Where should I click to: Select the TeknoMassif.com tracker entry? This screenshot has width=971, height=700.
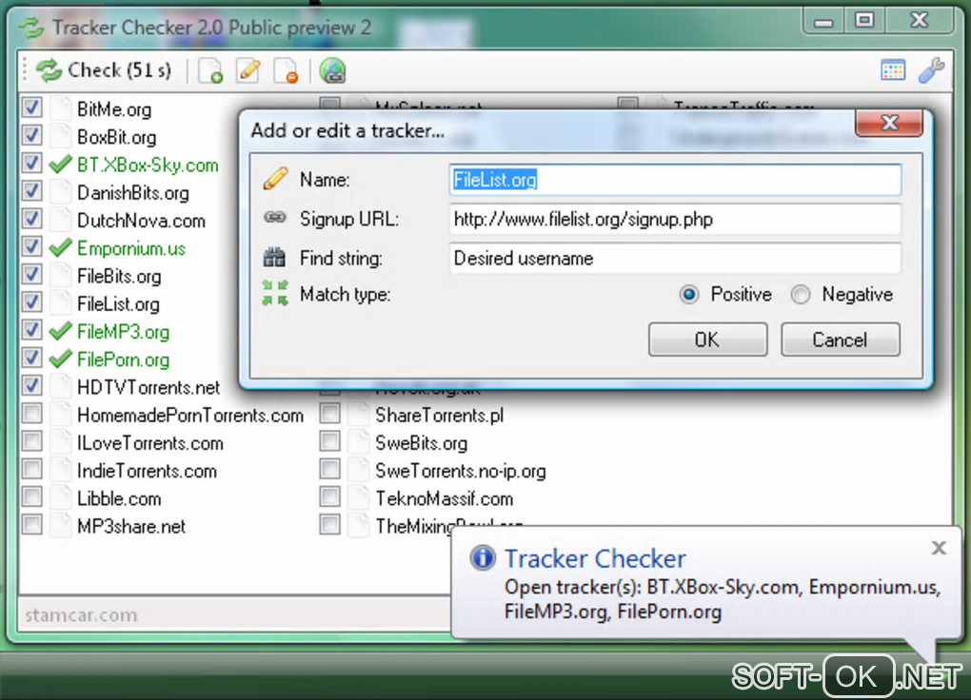444,499
